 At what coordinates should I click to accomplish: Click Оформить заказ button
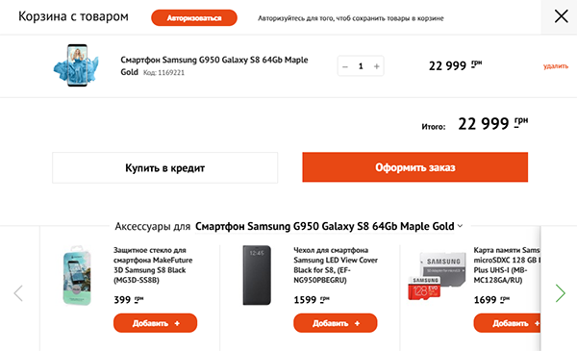(x=415, y=167)
